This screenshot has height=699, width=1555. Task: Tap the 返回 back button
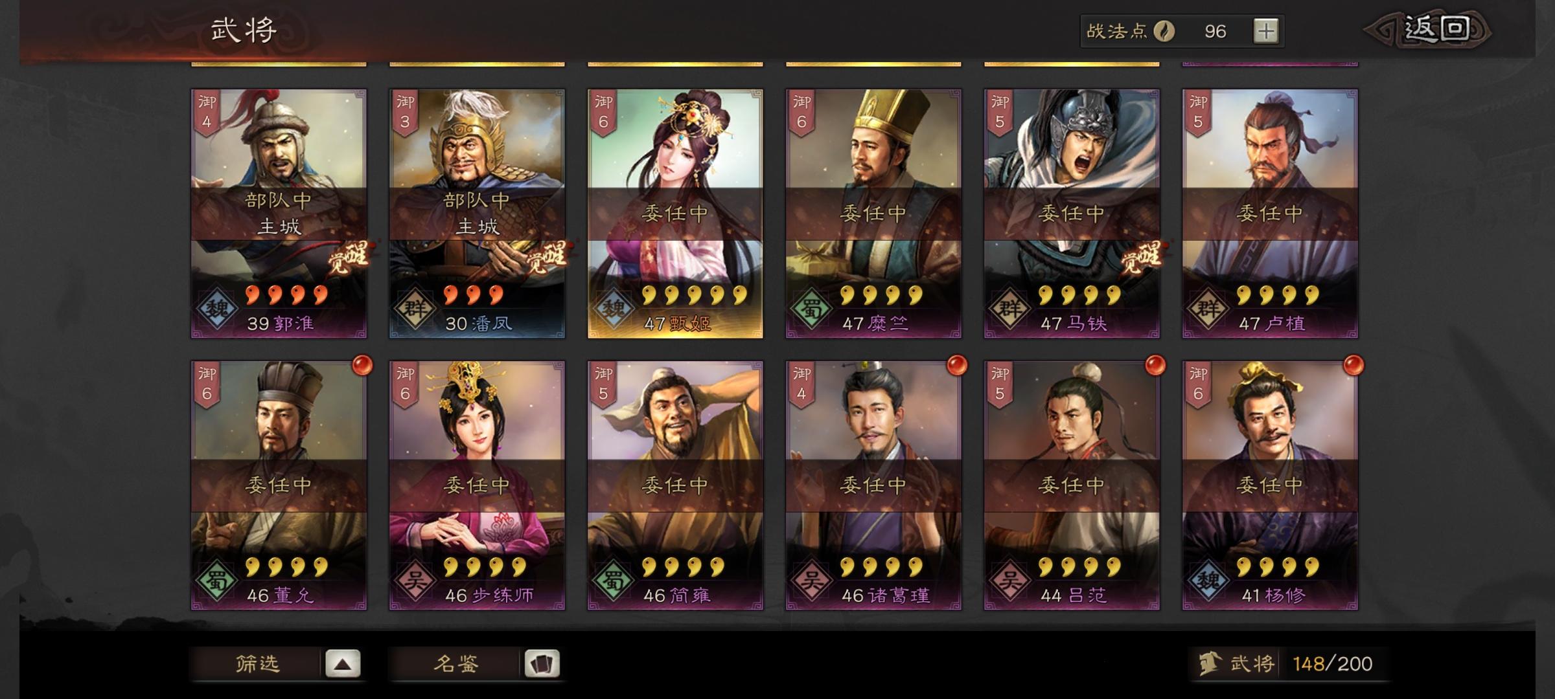(1429, 29)
